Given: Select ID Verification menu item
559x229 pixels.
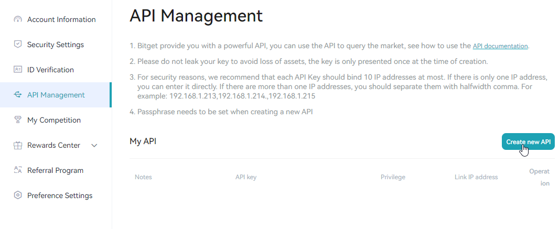Looking at the screenshot, I should [x=50, y=70].
